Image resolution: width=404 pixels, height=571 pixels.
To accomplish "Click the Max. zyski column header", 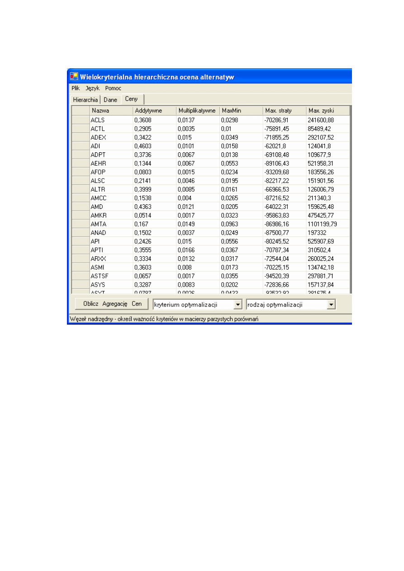I will coord(328,111).
